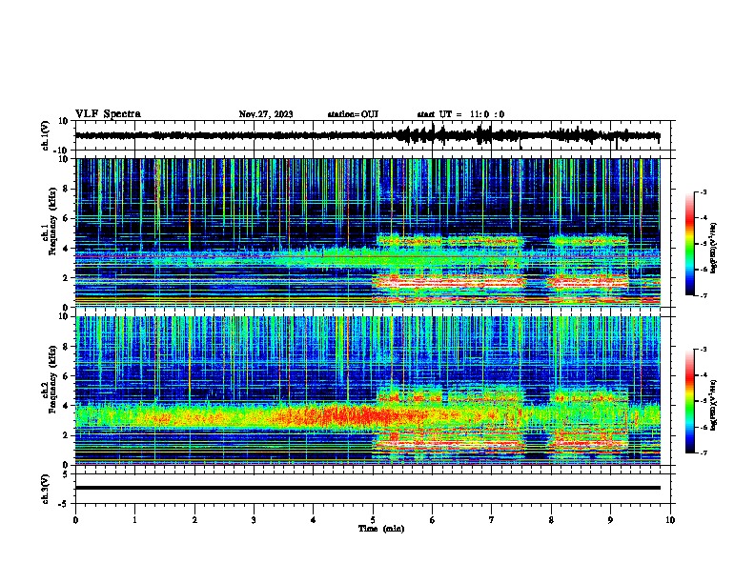Screen dimensions: 755x583
Task: Click the 'ch.3(V)' axis label
Action: (x=46, y=489)
